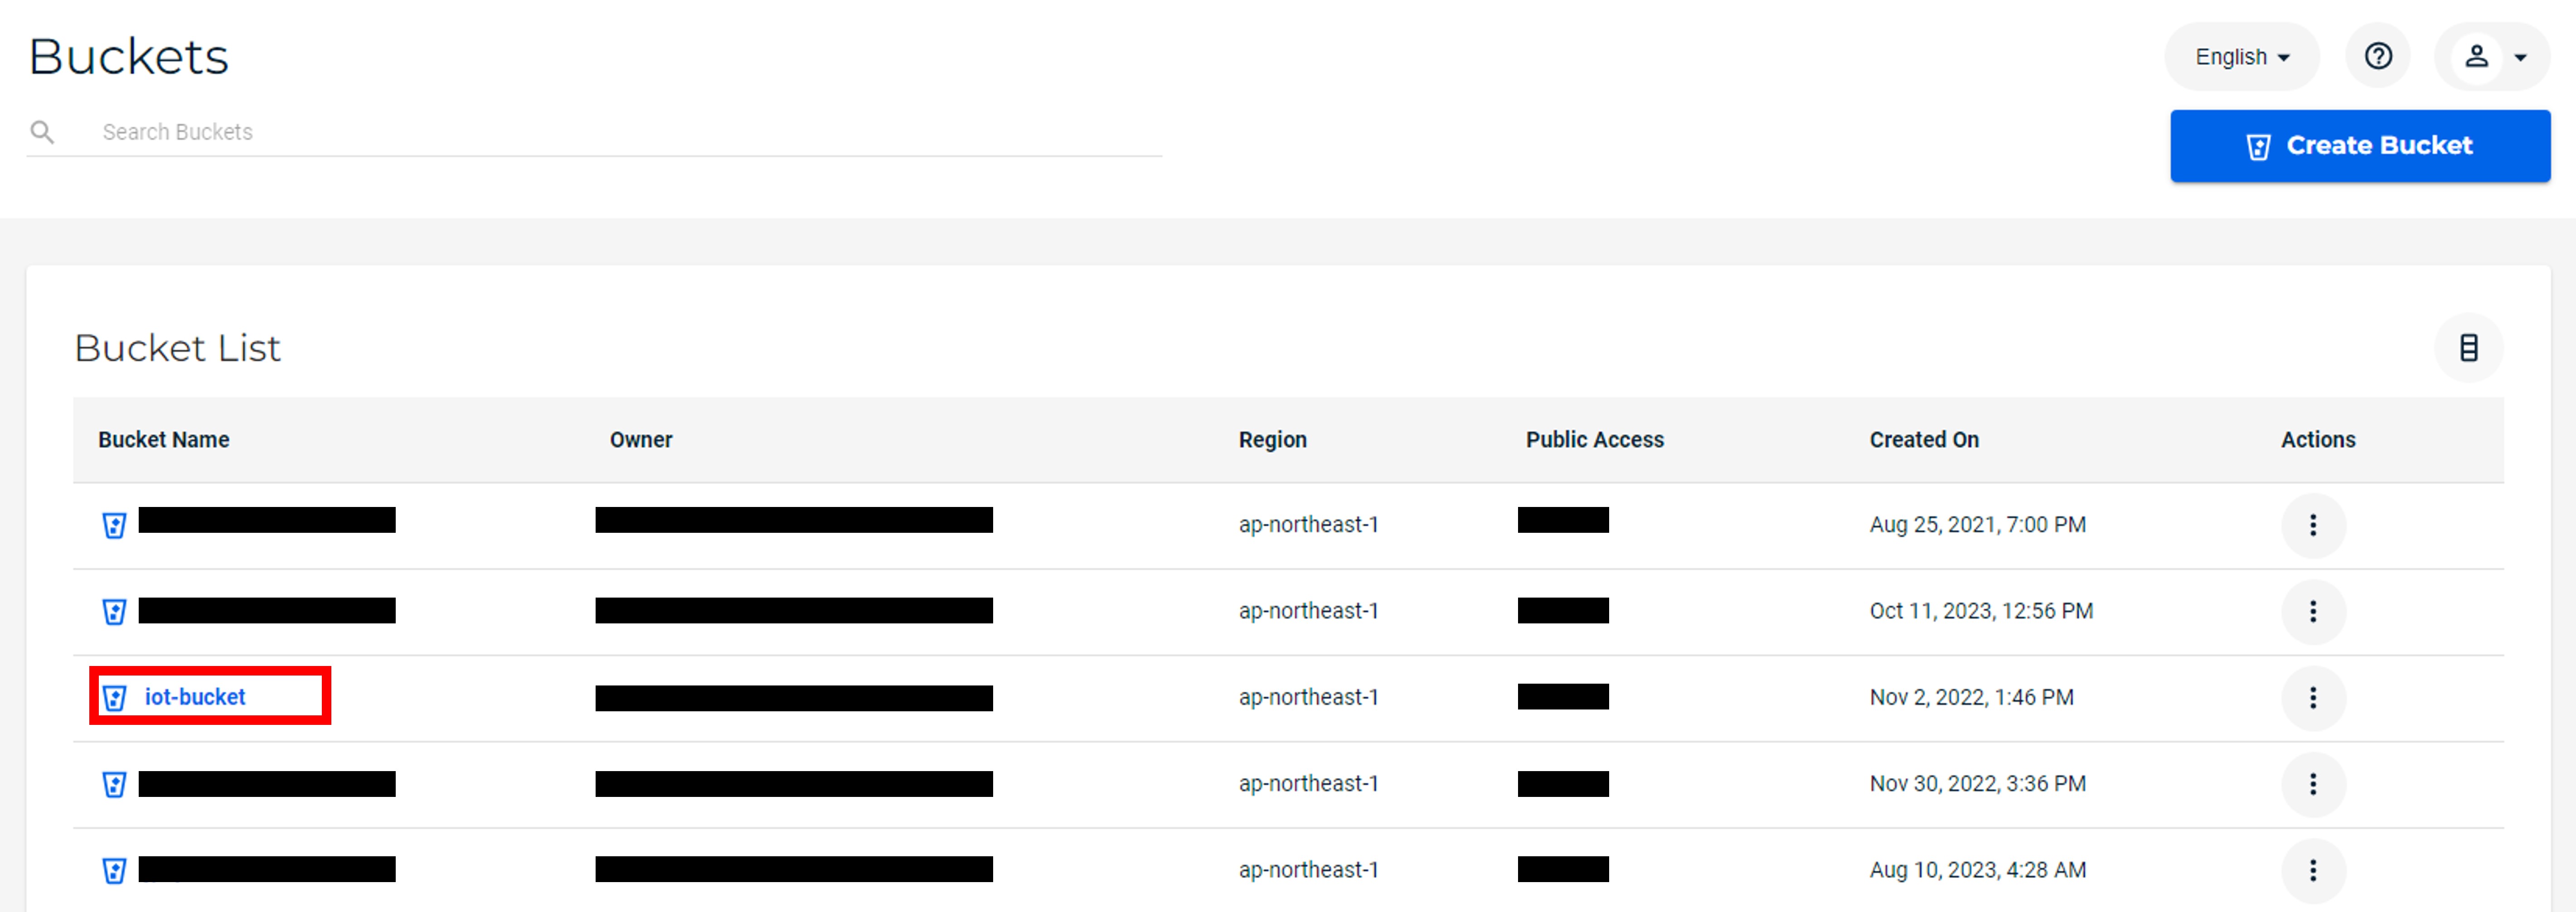Click the search magnifier icon
Viewport: 2576px width, 912px height.
[x=42, y=132]
